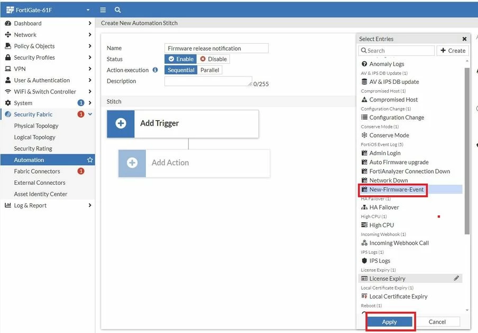The height and width of the screenshot is (333, 478).
Task: Expand the User & Authentication chevron
Action: tap(90, 80)
